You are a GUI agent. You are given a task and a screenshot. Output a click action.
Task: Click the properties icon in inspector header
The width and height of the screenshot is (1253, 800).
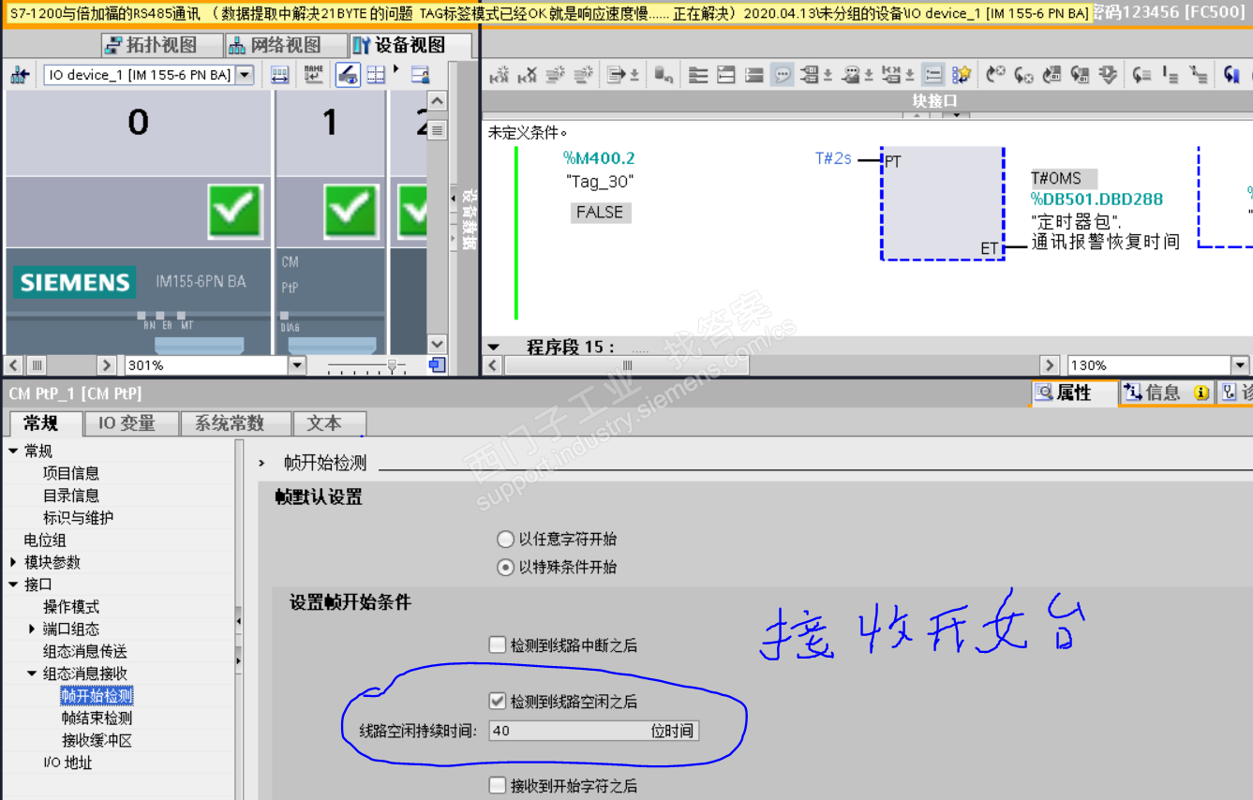(x=1044, y=393)
